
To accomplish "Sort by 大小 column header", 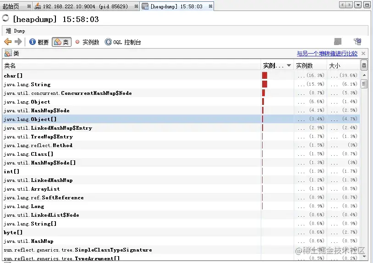I will [343, 66].
